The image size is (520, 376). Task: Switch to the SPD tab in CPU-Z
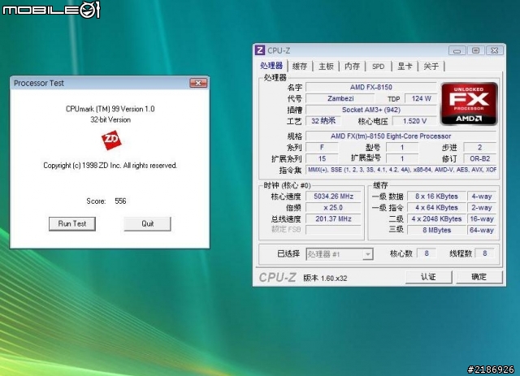pos(378,67)
